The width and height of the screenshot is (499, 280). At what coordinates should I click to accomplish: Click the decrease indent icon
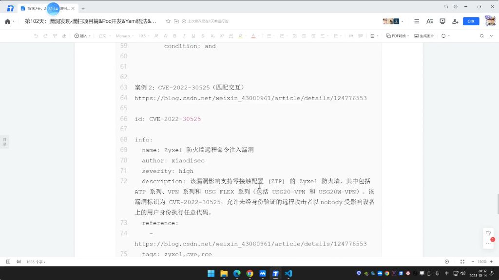tap(304, 36)
